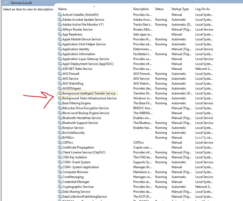
Task: Click the gear icon beside AVG Firewall
Action: point(60,74)
